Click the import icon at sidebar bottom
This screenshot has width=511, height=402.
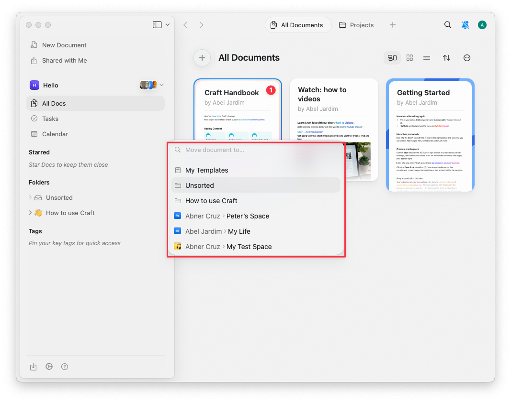click(33, 367)
